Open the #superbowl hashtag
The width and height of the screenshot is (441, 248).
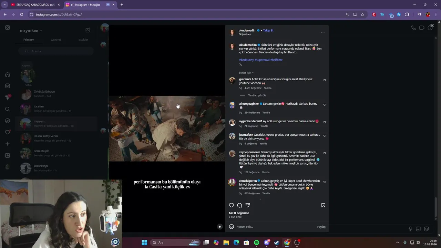pos(262,60)
